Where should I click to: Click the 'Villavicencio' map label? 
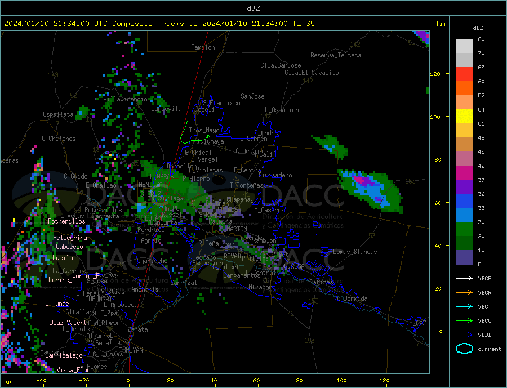(x=125, y=99)
